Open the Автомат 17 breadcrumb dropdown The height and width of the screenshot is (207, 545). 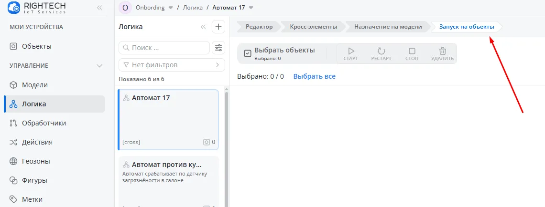[251, 8]
